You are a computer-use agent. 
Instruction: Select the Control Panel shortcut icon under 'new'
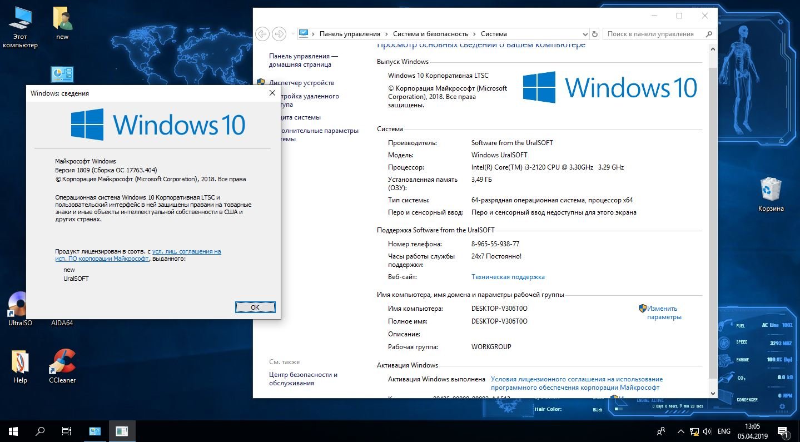[x=62, y=75]
